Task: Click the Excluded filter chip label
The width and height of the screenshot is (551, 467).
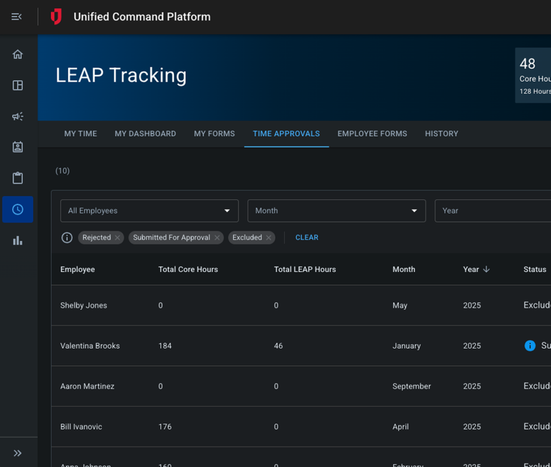Action: pos(247,238)
